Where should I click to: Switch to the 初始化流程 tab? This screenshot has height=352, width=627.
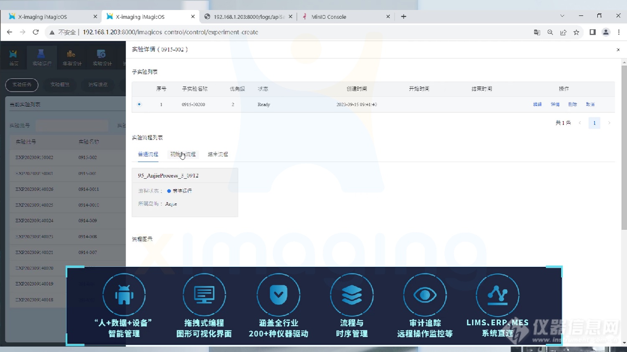[x=183, y=154]
